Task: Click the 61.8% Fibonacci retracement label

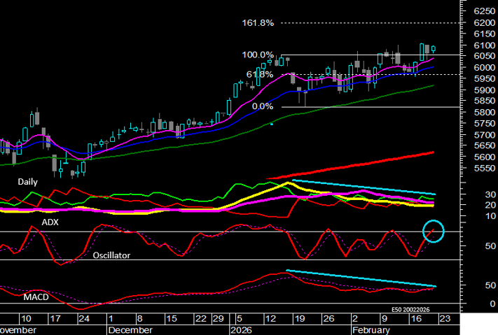Action: pyautogui.click(x=256, y=74)
